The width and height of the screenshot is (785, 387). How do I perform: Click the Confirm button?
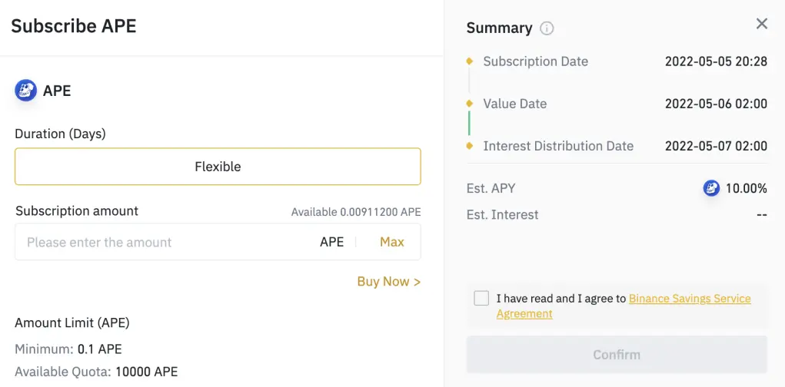click(617, 355)
